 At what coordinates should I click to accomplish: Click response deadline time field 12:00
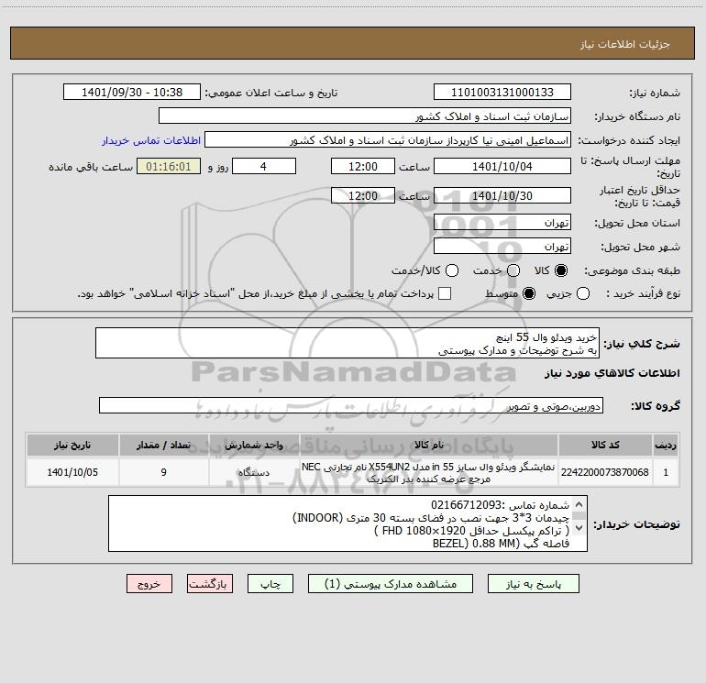(363, 166)
